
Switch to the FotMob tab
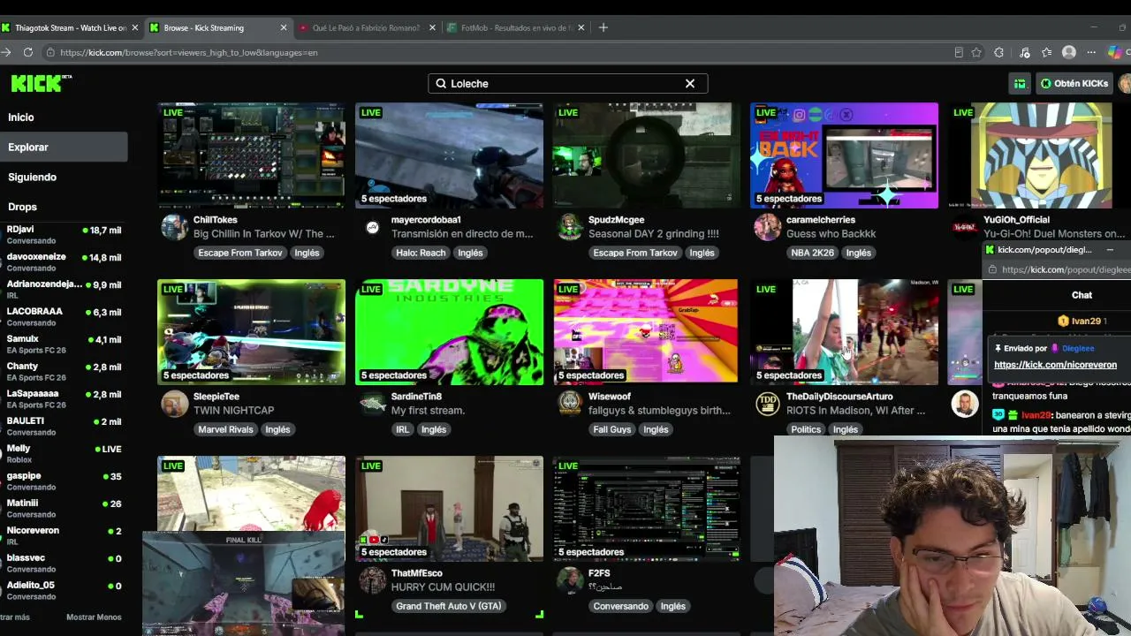pyautogui.click(x=516, y=27)
